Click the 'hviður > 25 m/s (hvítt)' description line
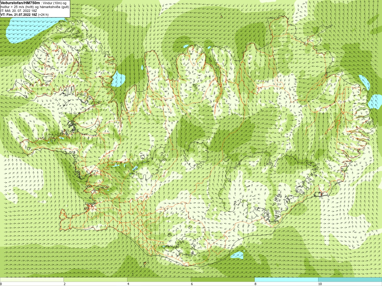This screenshot has height=286, width=382. (35, 7)
